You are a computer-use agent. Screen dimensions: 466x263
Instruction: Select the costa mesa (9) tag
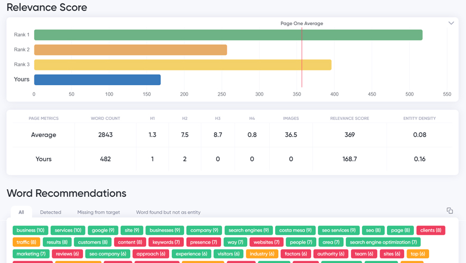(295, 230)
